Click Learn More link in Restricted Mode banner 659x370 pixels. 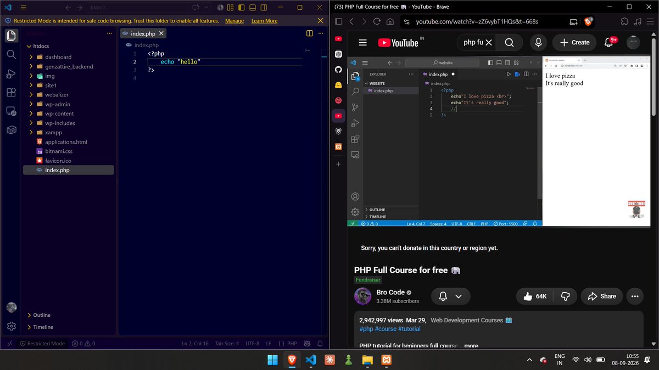tap(264, 21)
